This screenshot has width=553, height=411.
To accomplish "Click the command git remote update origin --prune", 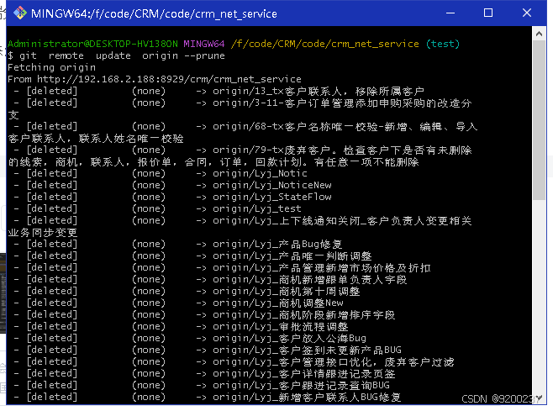I will pos(122,55).
